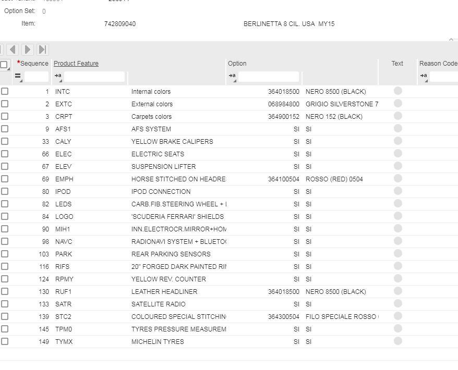
Task: Click the text indicator for INTC row
Action: tap(397, 91)
